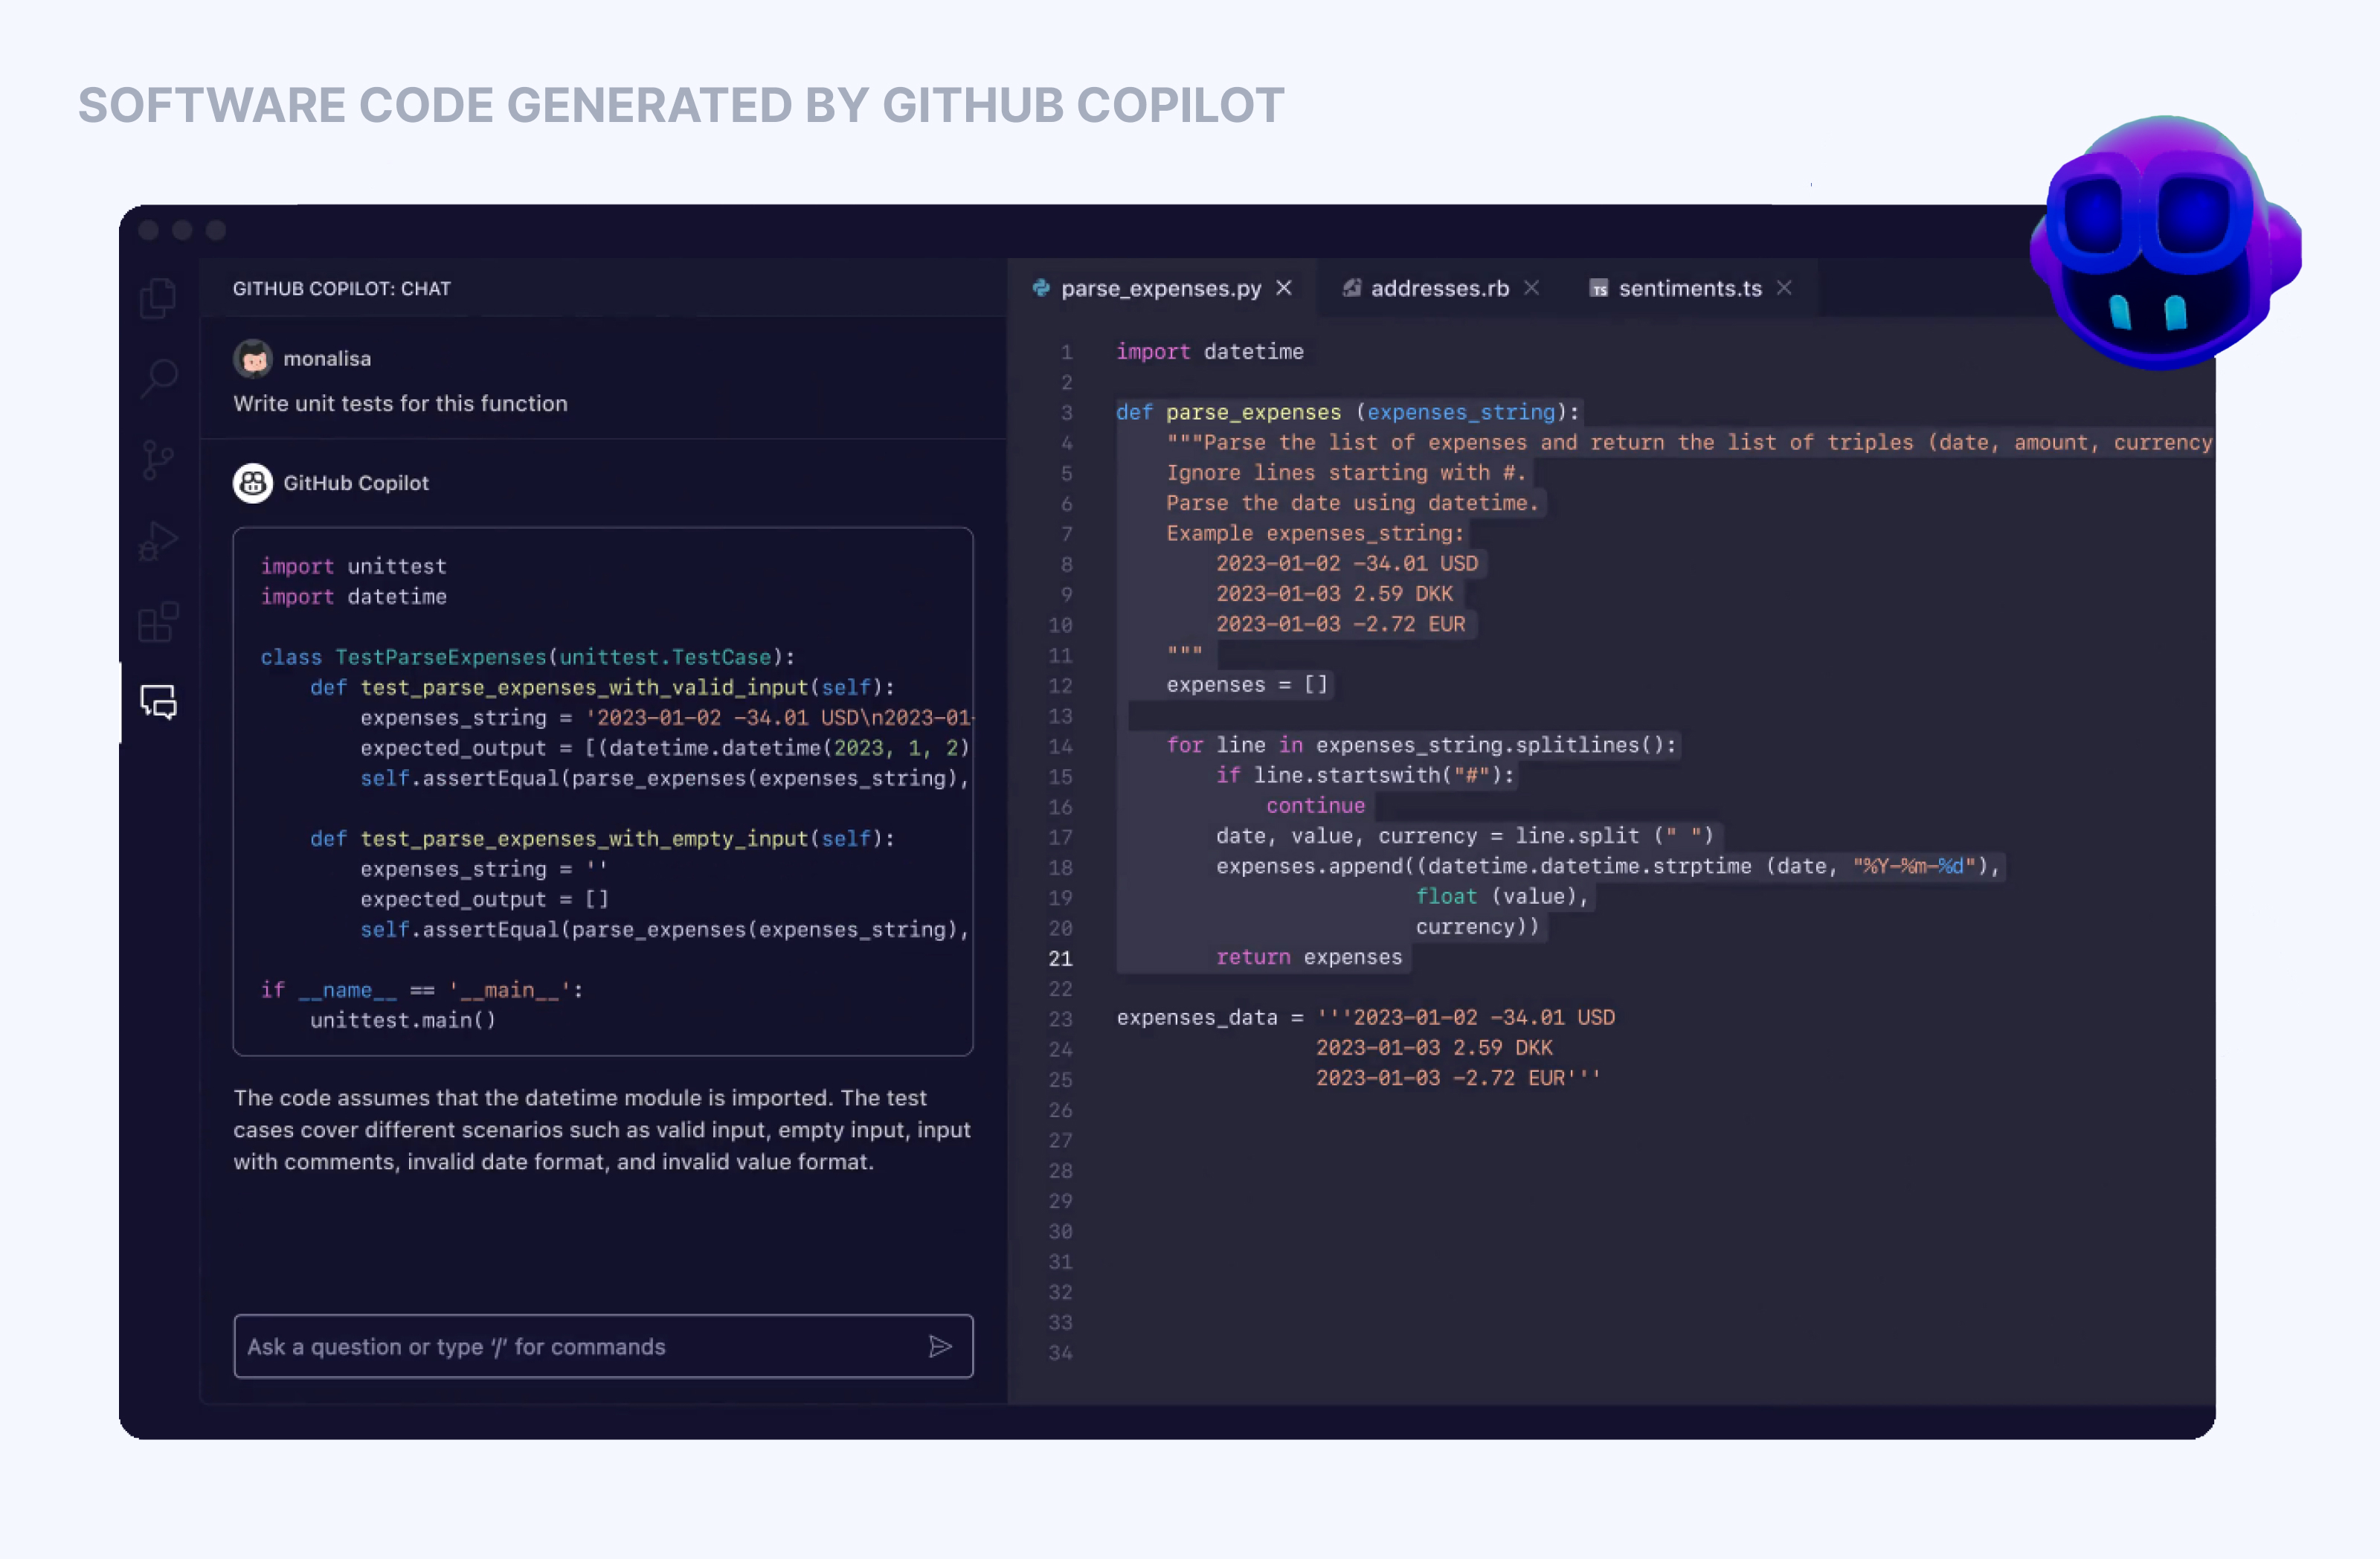The height and width of the screenshot is (1559, 2380).
Task: Click the Python file icon on parse_expenses.py tab
Action: (1041, 288)
